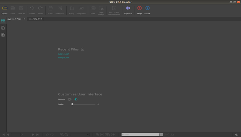Toggle two-page facing view mode
Screen dimensions: 241x137
(x=107, y=134)
